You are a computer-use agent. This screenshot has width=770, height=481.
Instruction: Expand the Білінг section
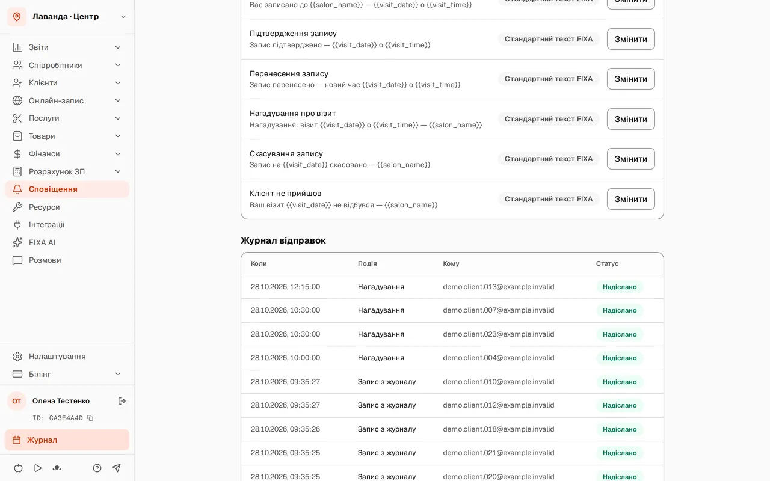[67, 374]
